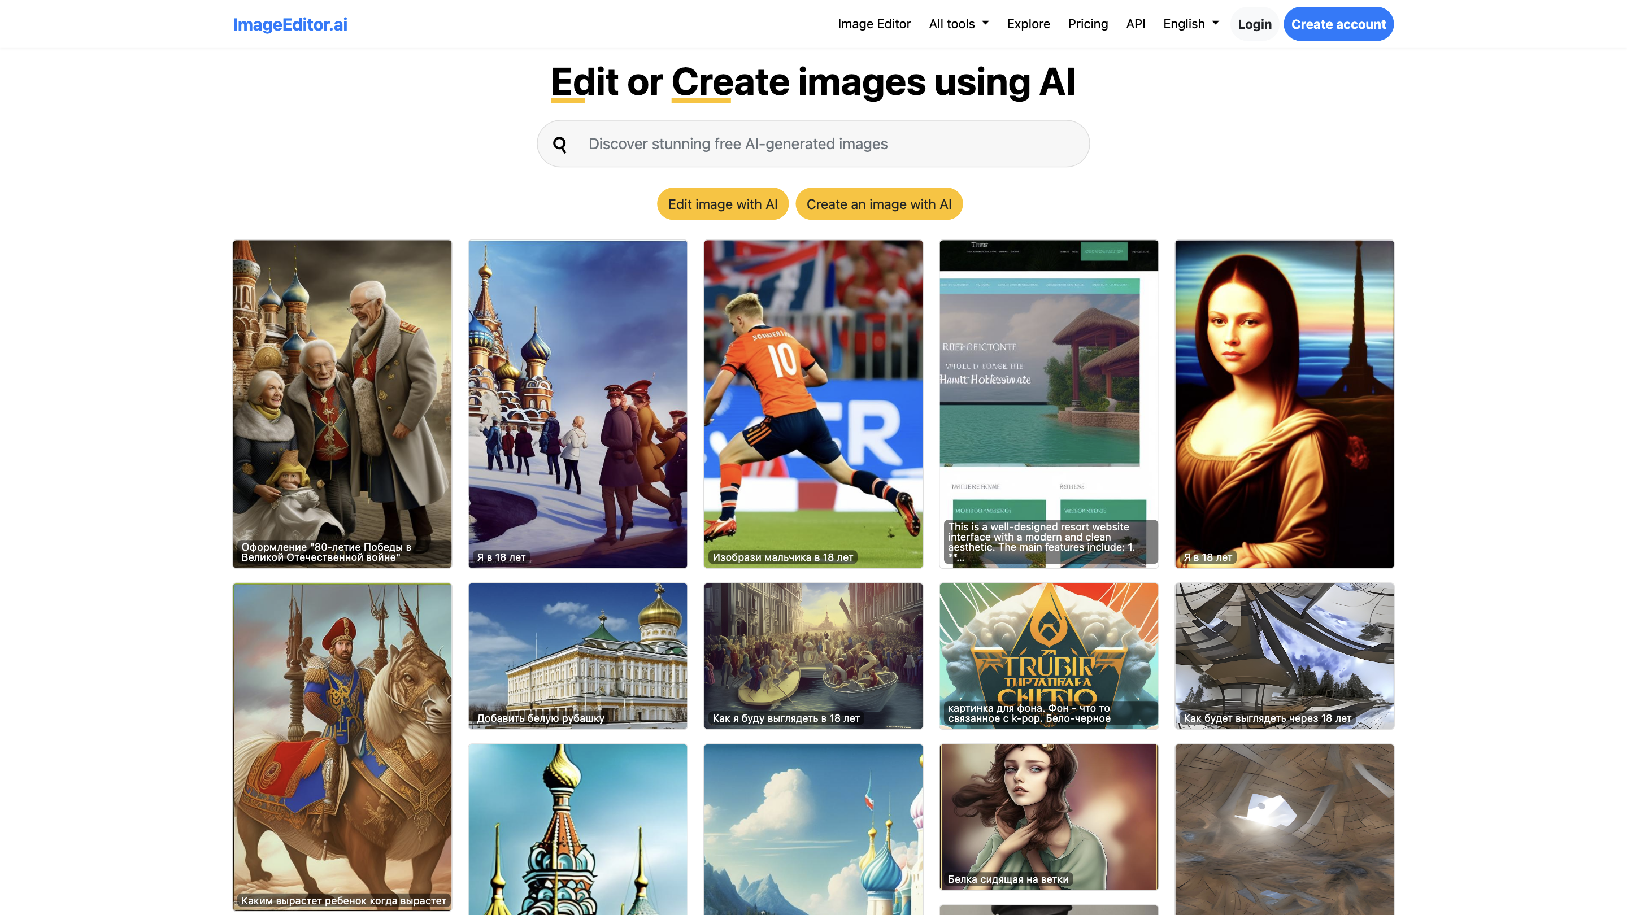The height and width of the screenshot is (915, 1627).
Task: Click the Create account button
Action: tap(1338, 23)
